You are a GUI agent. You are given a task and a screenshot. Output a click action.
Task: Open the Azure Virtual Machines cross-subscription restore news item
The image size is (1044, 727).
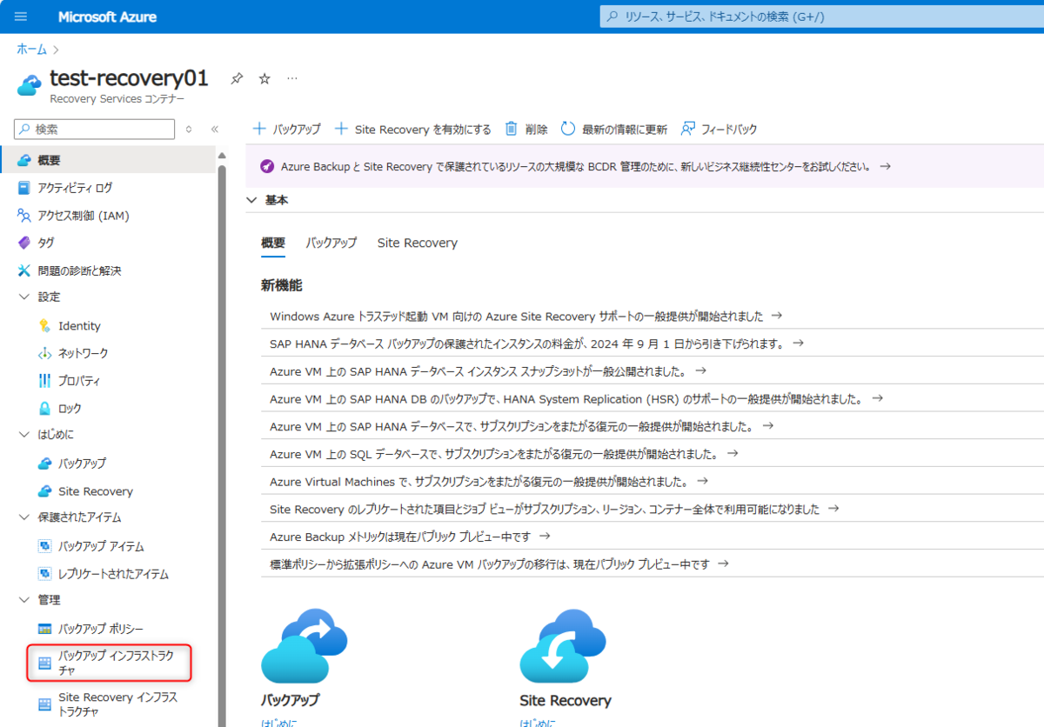point(489,482)
